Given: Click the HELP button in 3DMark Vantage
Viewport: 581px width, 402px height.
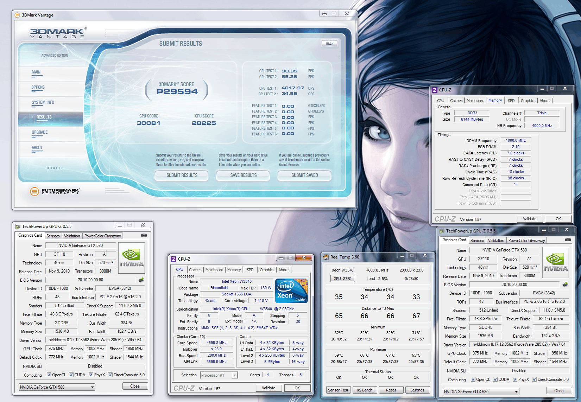Looking at the screenshot, I should tap(329, 44).
